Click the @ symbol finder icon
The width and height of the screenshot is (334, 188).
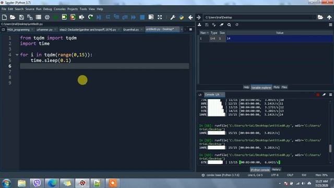tap(47, 17)
